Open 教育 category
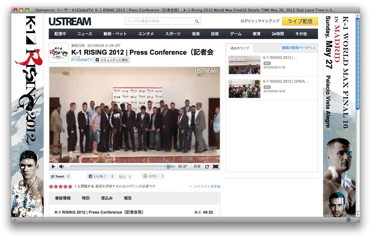This screenshot has width=371, height=238. [256, 34]
